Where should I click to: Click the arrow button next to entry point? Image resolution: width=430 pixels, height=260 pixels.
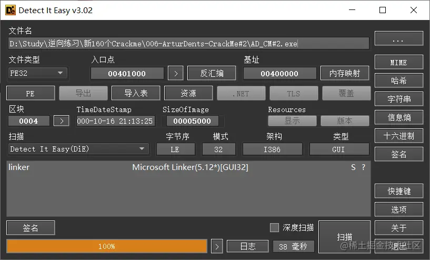point(176,73)
